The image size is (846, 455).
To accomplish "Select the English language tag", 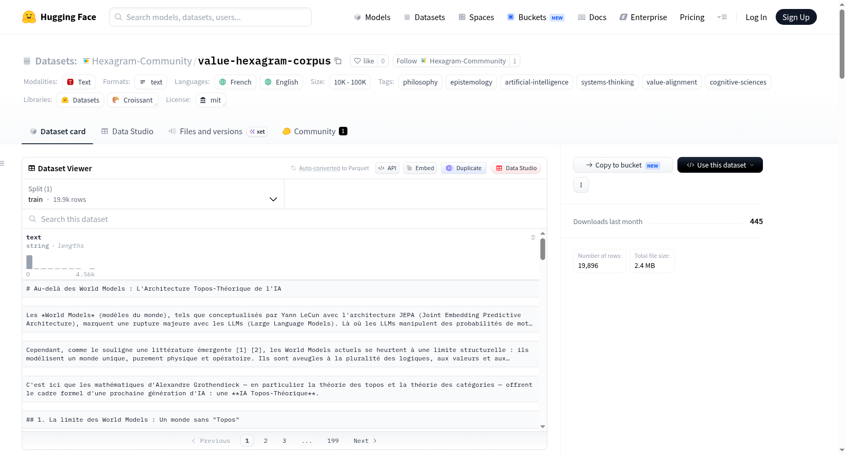I will point(281,82).
